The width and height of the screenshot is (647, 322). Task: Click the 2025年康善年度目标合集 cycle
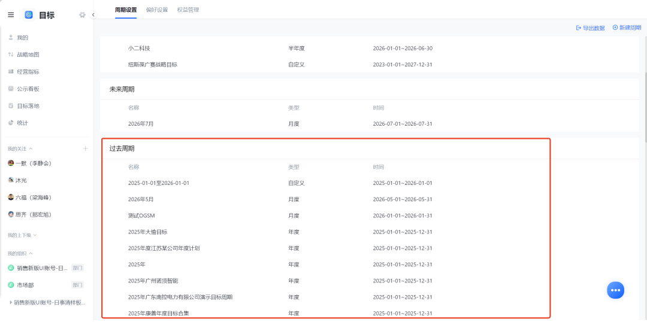coord(158,314)
